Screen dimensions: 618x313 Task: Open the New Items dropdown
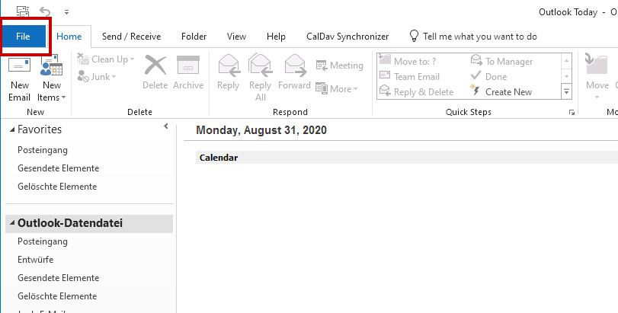(52, 78)
